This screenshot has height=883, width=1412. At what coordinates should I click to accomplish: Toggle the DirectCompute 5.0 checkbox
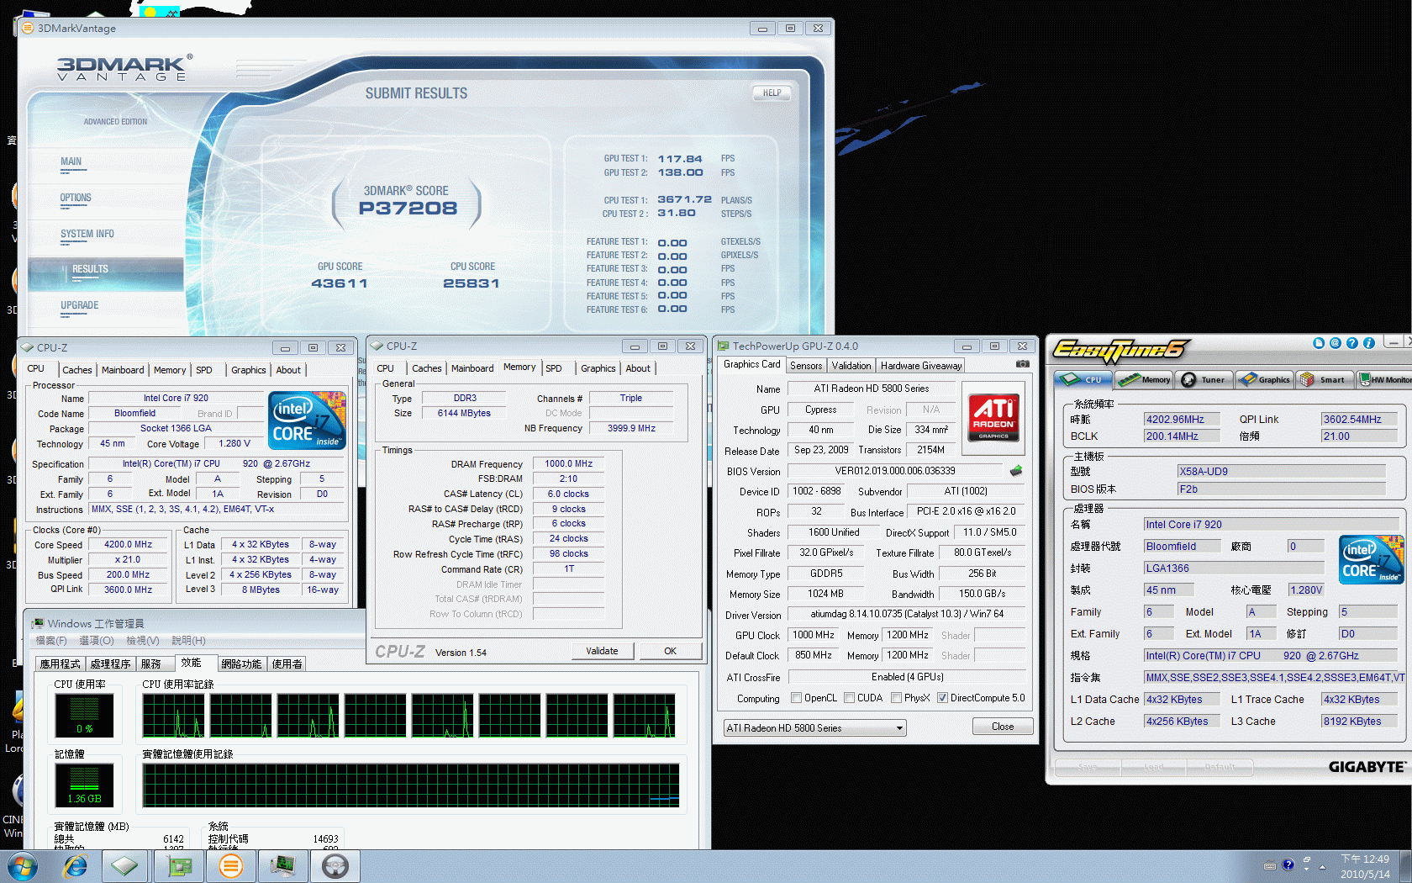pyautogui.click(x=943, y=698)
